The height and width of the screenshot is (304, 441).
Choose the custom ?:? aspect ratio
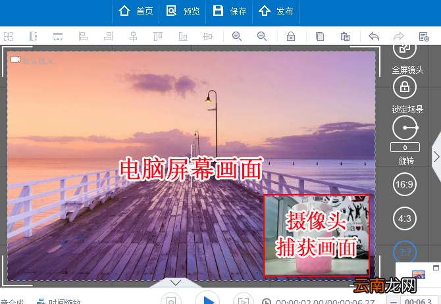tap(405, 252)
